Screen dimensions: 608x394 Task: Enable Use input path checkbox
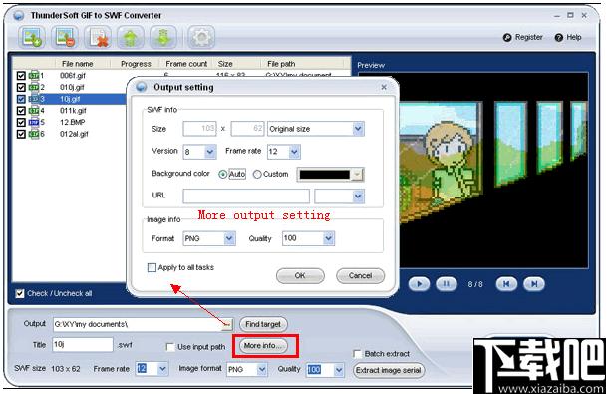pyautogui.click(x=170, y=347)
